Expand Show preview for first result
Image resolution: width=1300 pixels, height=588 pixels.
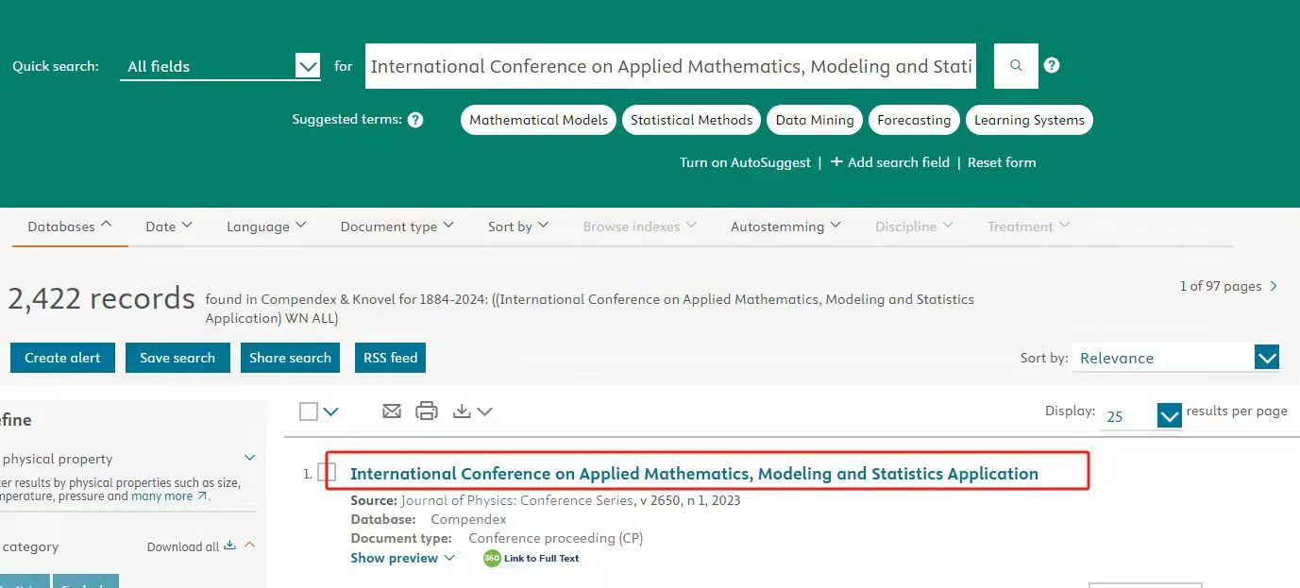pyautogui.click(x=402, y=558)
